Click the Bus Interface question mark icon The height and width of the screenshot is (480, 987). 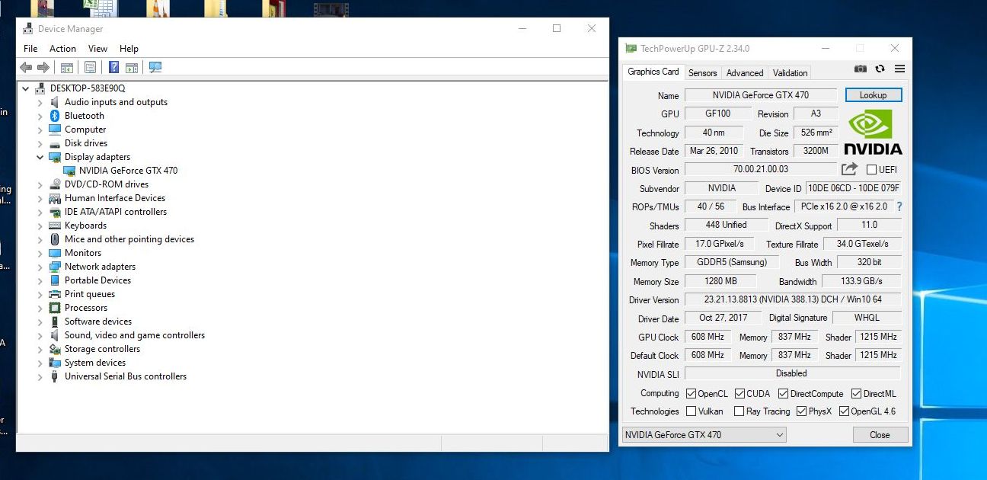[899, 206]
